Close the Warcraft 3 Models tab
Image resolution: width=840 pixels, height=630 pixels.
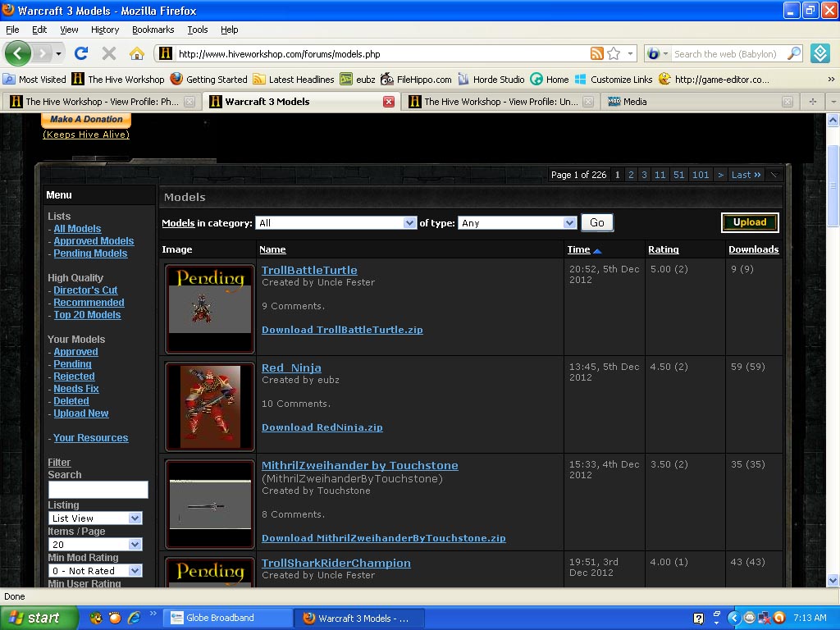pos(389,102)
